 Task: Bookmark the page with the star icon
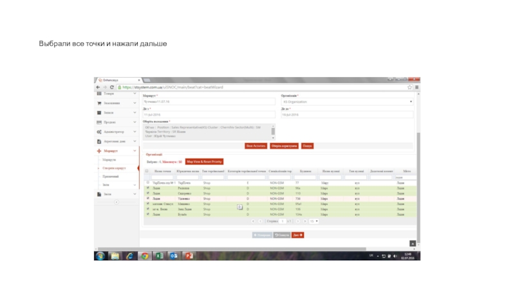(x=409, y=87)
